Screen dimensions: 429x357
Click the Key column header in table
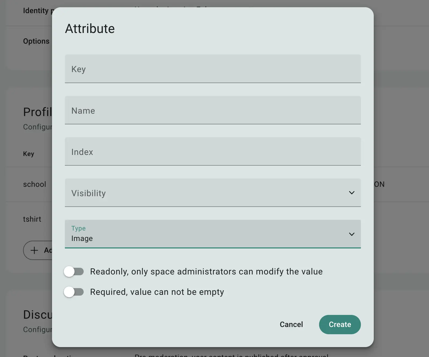(28, 154)
